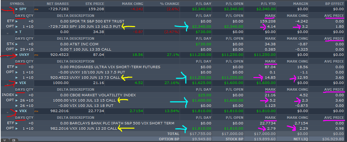Click the blue arrow beside the UVXY 73 CALL row
347x142 pixels.
(17, 77)
